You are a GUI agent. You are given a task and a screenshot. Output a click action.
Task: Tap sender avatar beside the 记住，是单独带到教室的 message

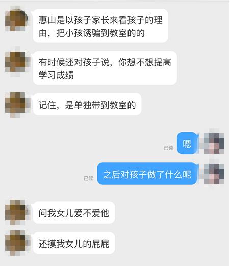(15, 103)
